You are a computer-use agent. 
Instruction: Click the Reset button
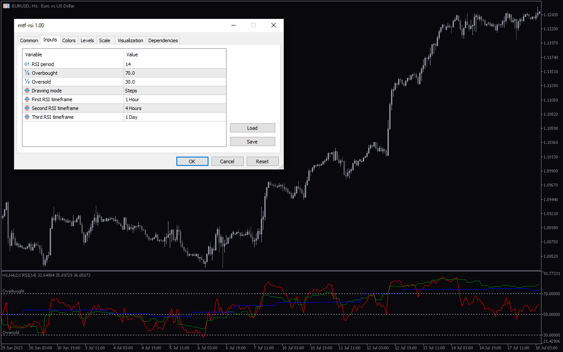[x=263, y=161]
